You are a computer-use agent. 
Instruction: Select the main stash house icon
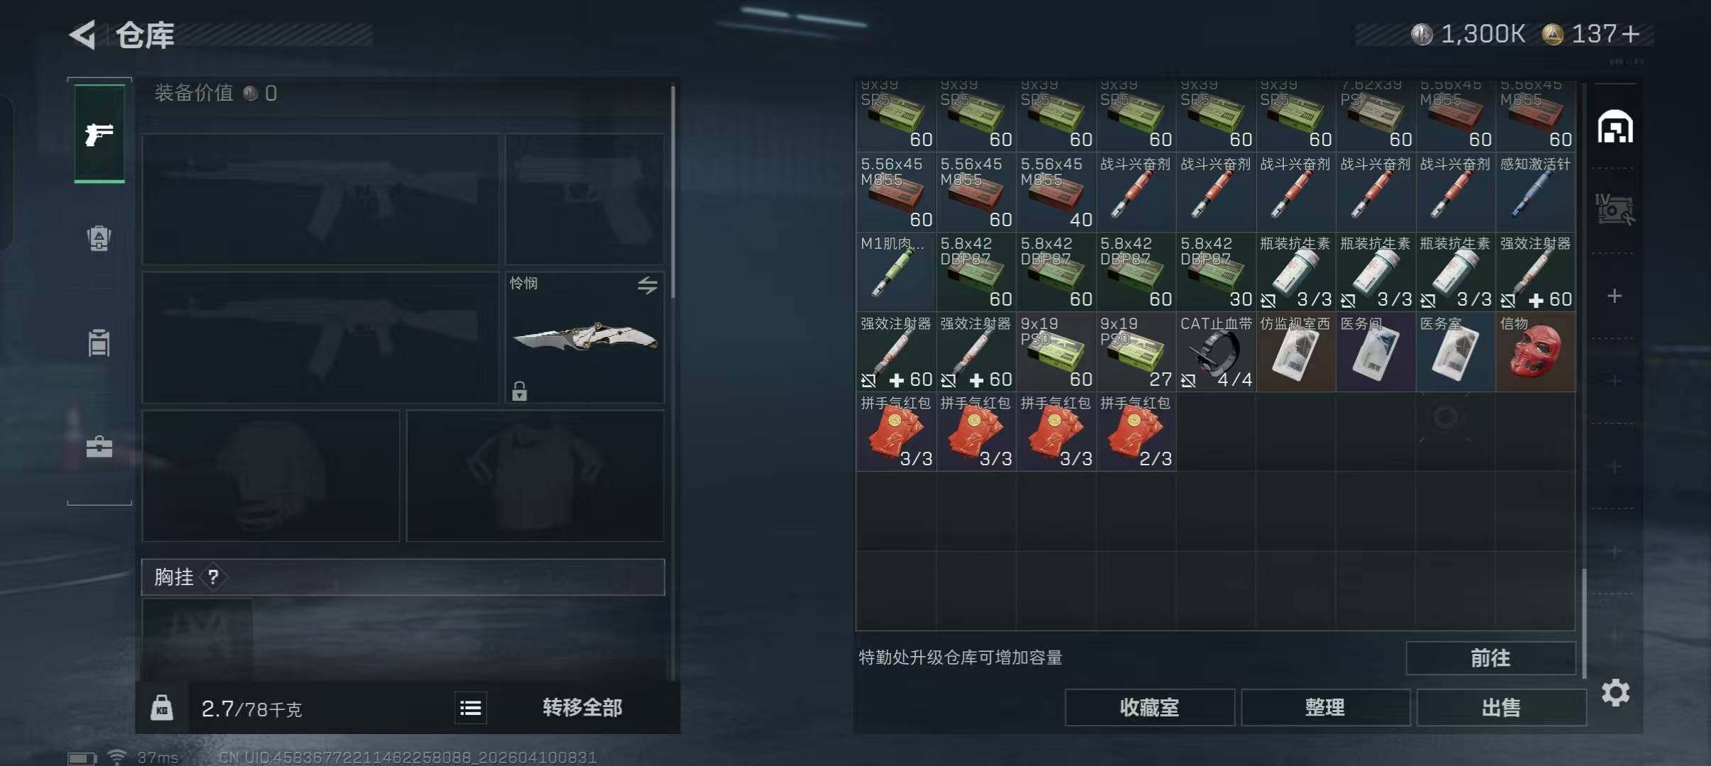coord(1615,127)
